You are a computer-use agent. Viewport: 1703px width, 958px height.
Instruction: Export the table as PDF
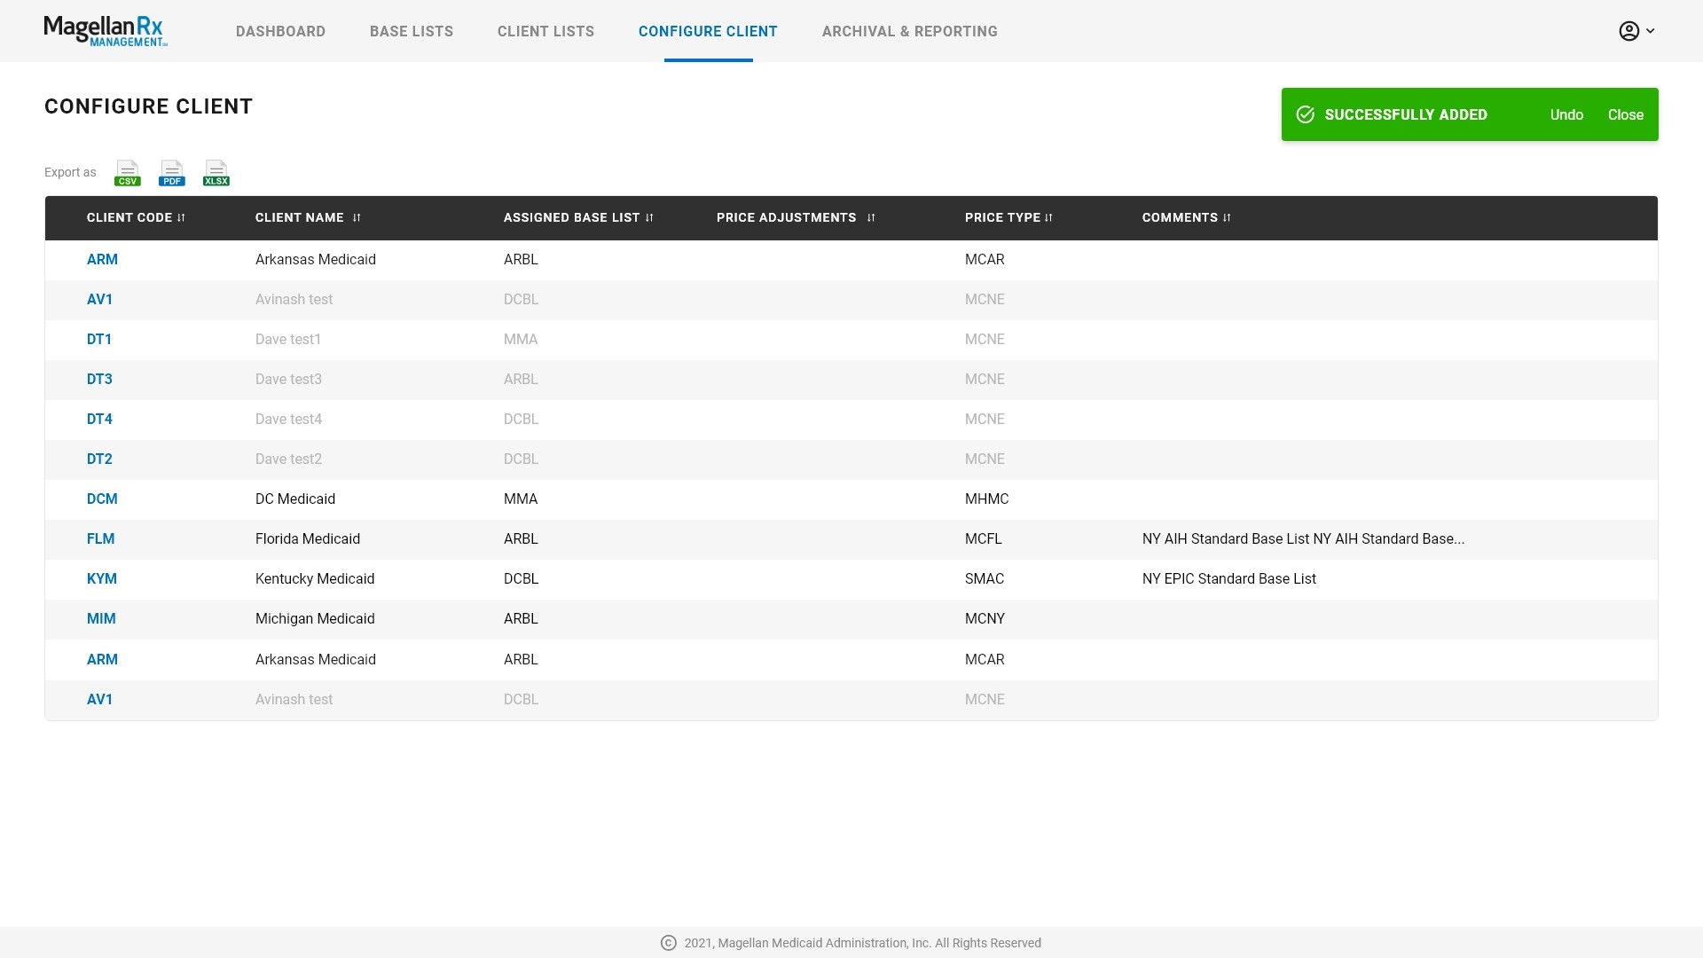tap(171, 173)
